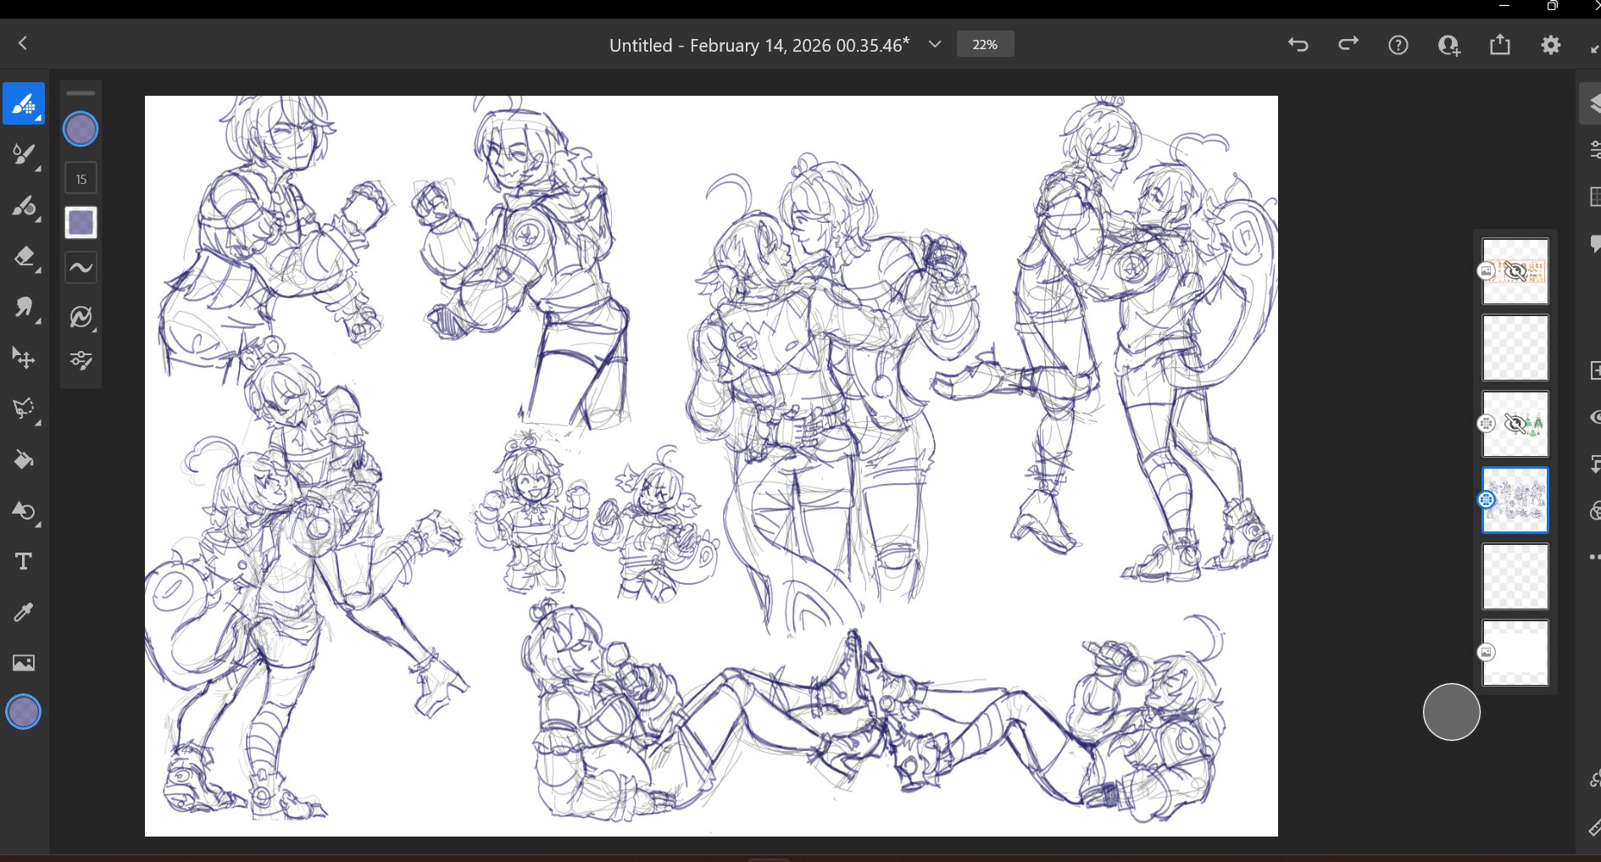Open the Shapes tool
1601x862 pixels.
pos(24,510)
